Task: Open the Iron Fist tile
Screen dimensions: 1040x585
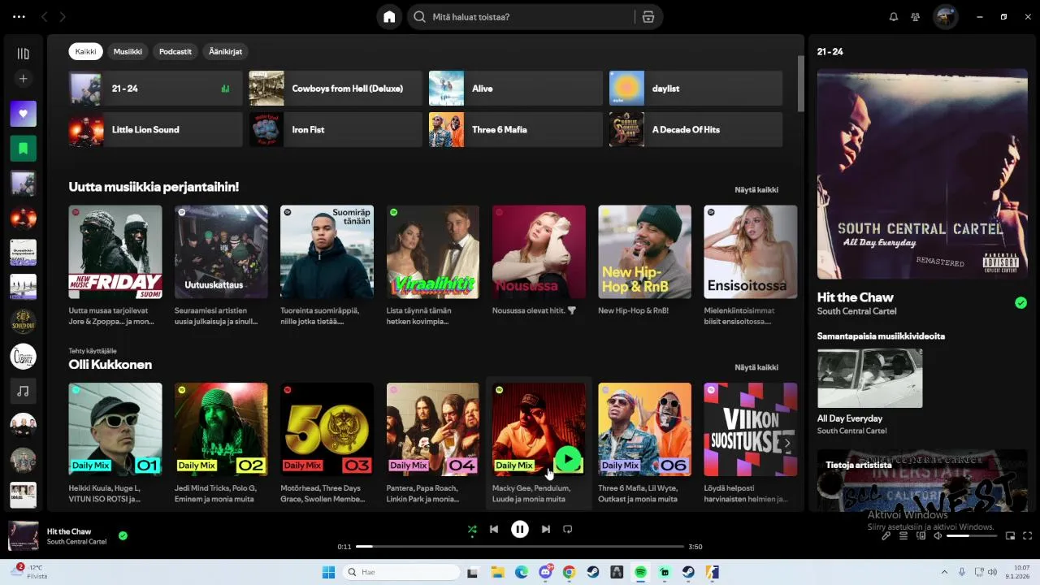Action: click(x=336, y=130)
